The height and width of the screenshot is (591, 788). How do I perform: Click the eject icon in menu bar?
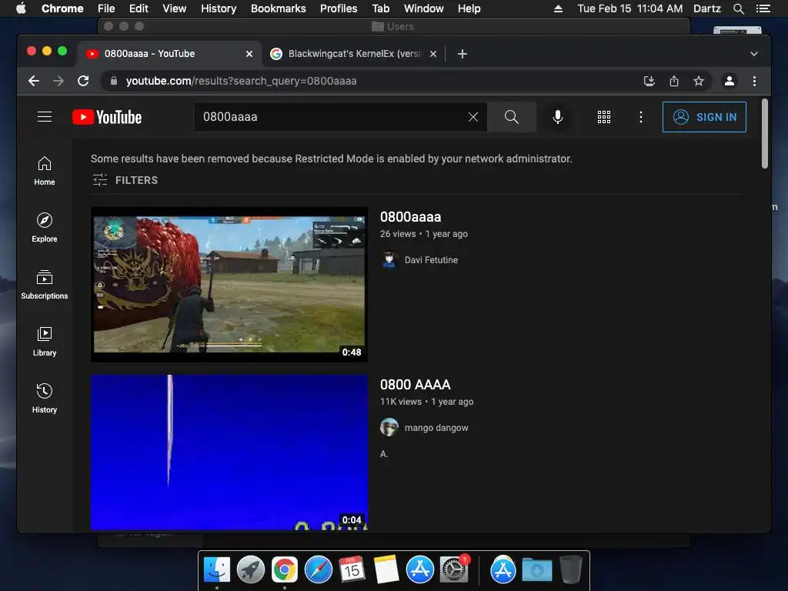[x=558, y=8]
